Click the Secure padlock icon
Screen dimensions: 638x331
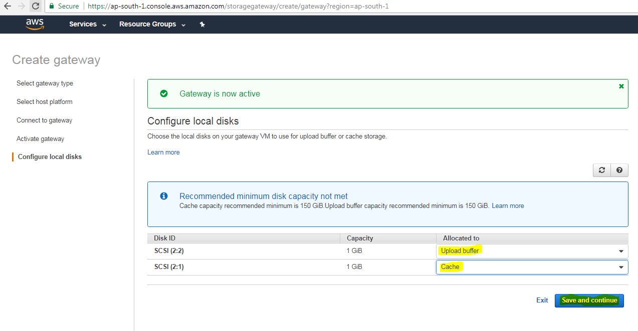click(x=52, y=6)
